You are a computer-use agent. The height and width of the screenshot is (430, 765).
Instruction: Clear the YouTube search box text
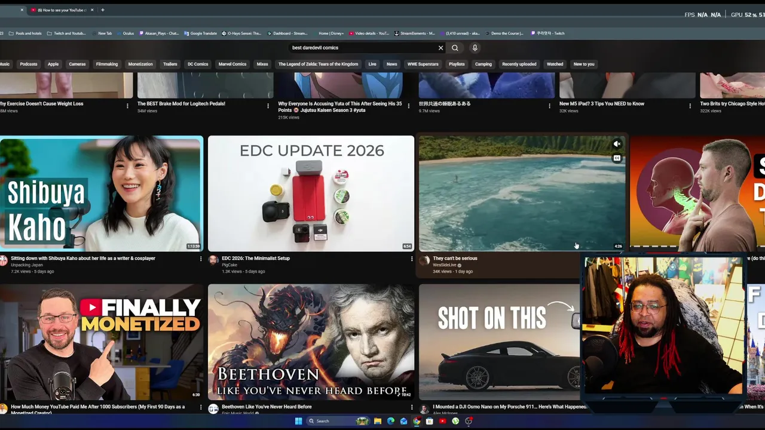[441, 48]
